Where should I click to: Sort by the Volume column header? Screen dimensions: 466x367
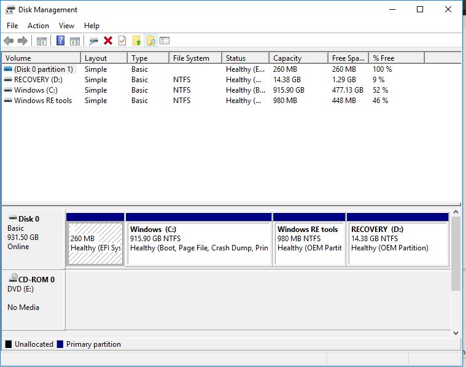(x=41, y=58)
